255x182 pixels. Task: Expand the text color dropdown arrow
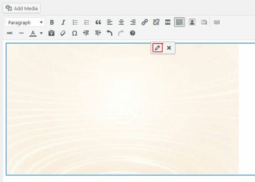point(41,33)
